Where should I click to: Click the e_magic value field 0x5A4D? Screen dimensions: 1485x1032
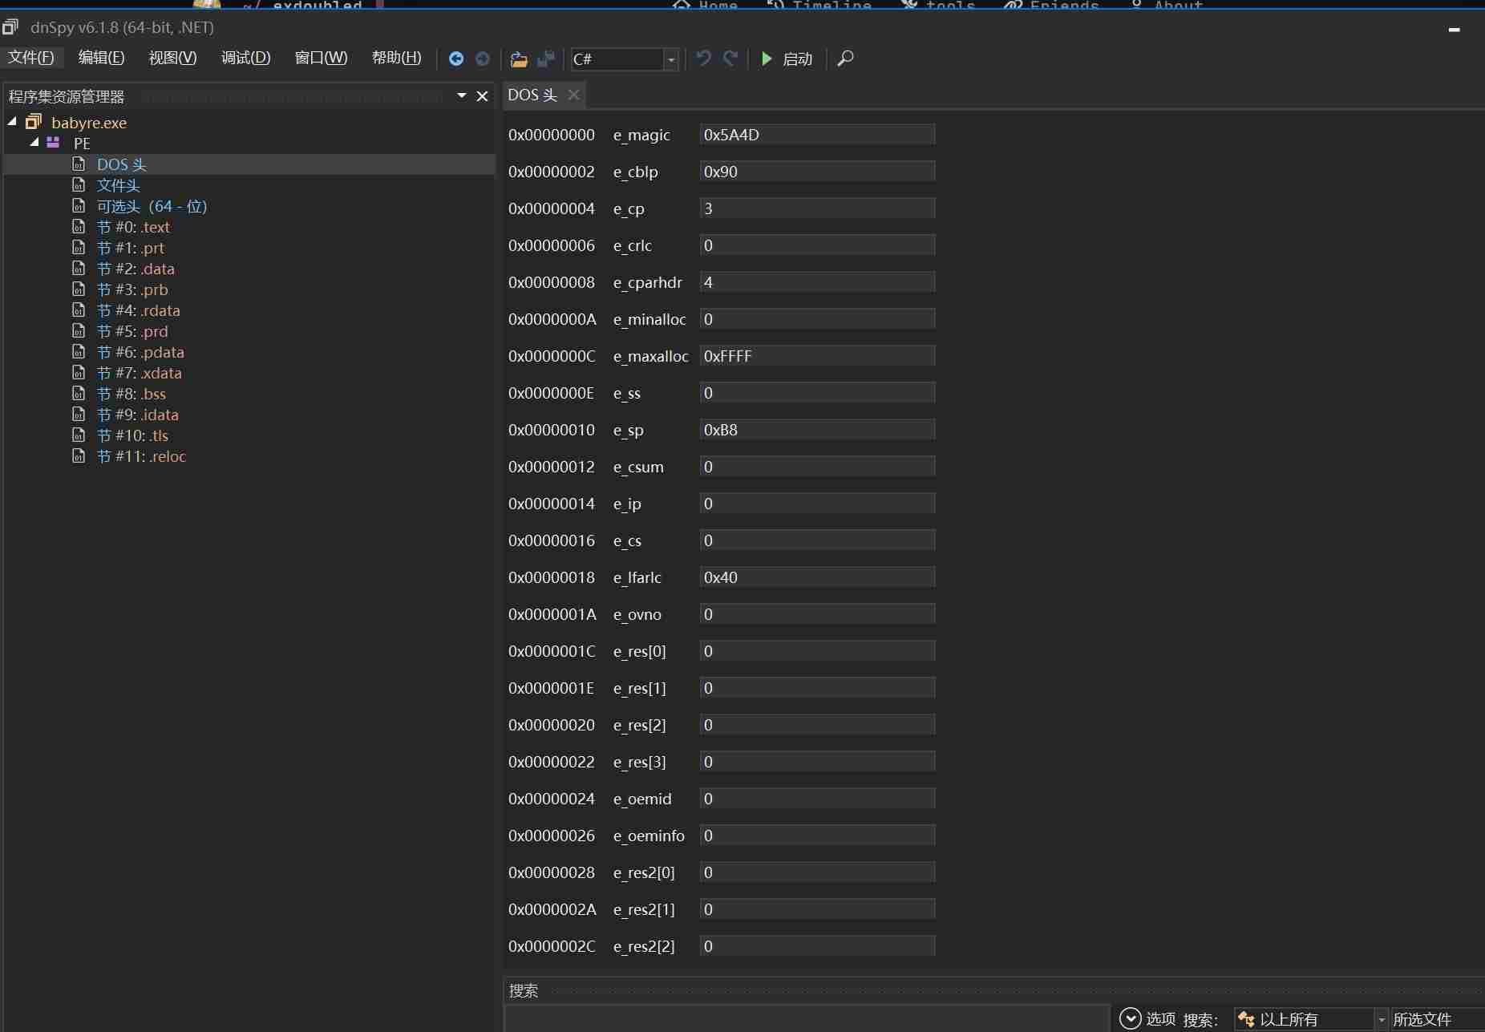[x=817, y=135]
